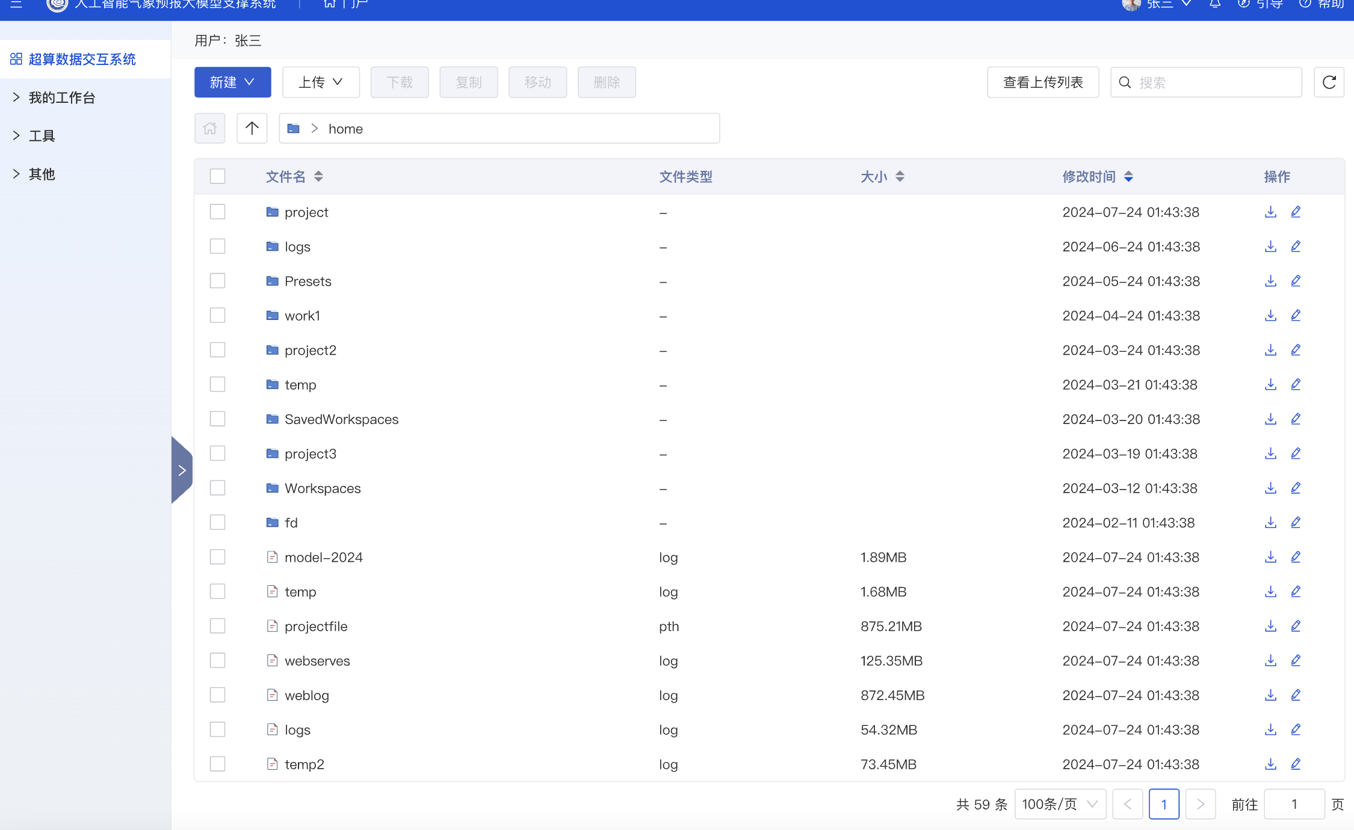Viewport: 1354px width, 830px height.
Task: Download the projectfile row via its download icon
Action: click(x=1270, y=626)
